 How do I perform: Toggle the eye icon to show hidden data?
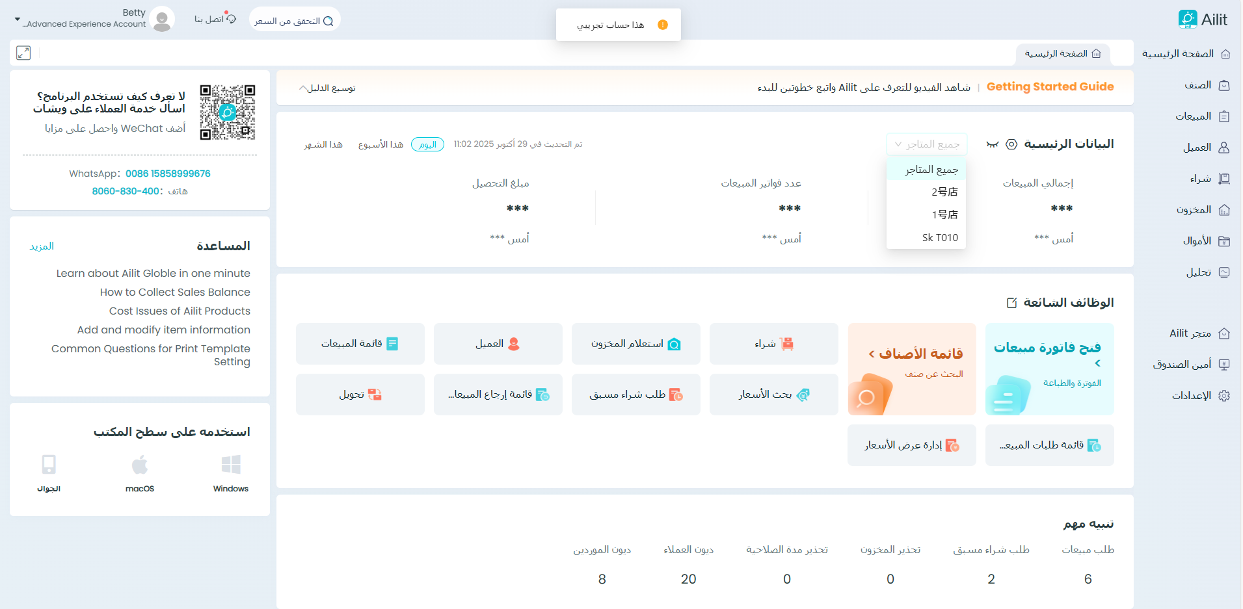[x=992, y=144]
